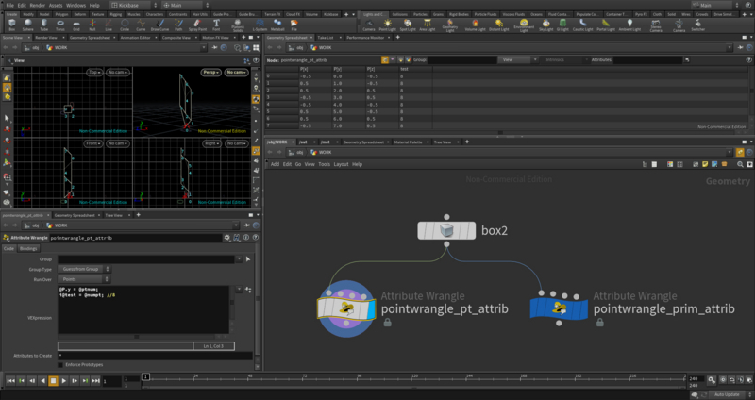Select the Torus shelf tool
Image resolution: width=755 pixels, height=400 pixels.
coord(60,25)
